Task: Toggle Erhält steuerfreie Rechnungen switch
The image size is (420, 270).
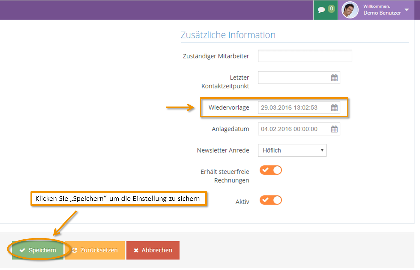Action: click(x=271, y=170)
